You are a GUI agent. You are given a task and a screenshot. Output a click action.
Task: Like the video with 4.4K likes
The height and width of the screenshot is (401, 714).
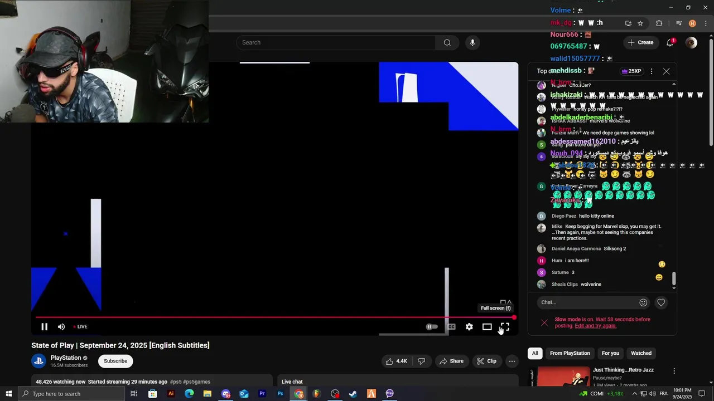point(396,361)
